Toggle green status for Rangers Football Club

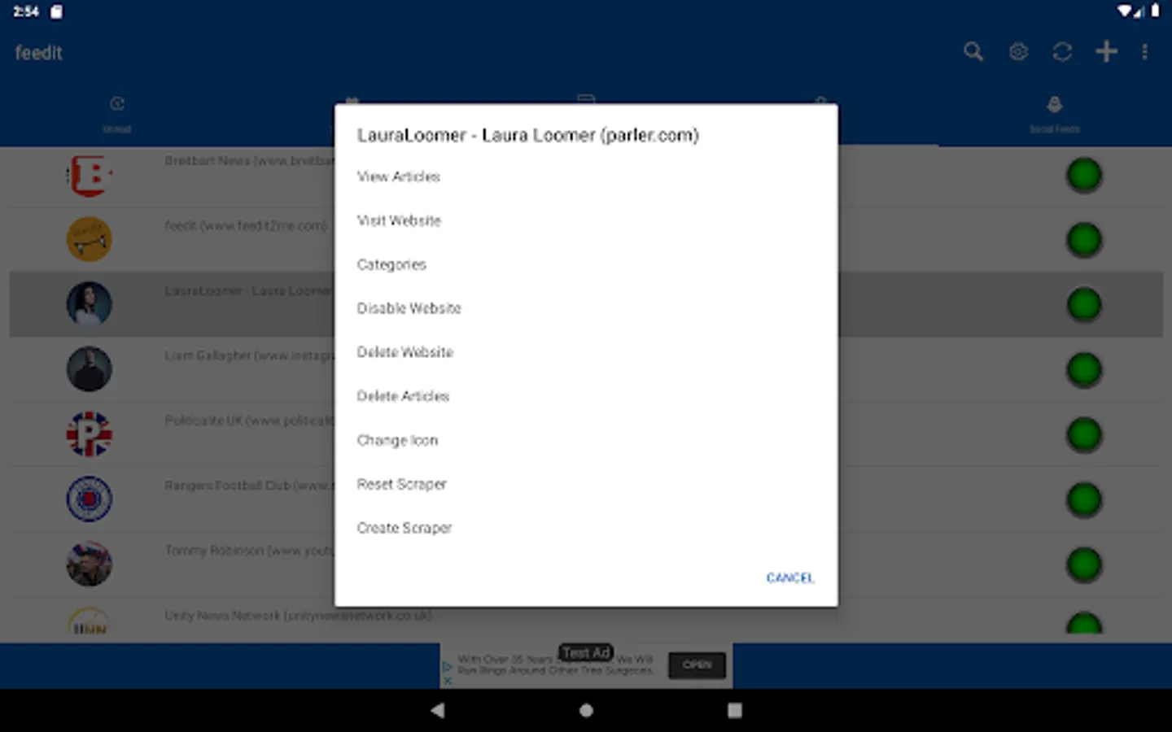tap(1084, 499)
